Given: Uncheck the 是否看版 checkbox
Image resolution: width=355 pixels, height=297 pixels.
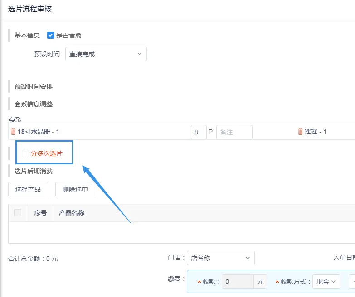Looking at the screenshot, I should pyautogui.click(x=51, y=35).
